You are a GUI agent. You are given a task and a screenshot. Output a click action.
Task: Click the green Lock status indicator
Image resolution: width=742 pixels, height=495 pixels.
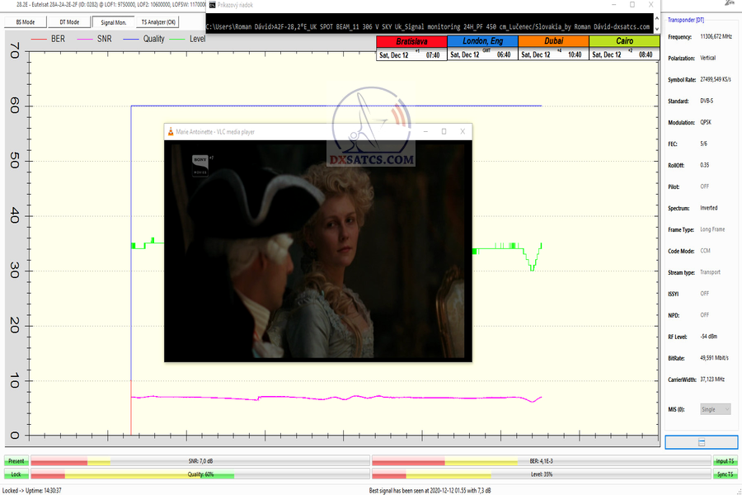pyautogui.click(x=16, y=475)
